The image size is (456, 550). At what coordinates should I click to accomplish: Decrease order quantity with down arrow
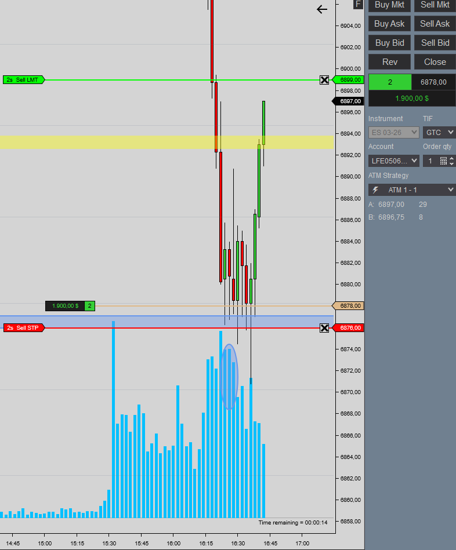click(452, 164)
